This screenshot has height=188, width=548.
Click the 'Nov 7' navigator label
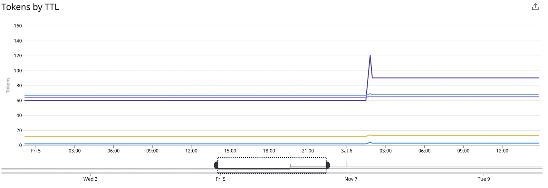click(351, 179)
